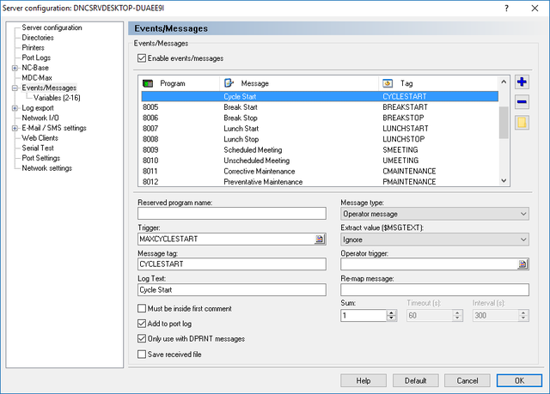Collapse the Events/Messages tree node
Viewport: 550px width, 394px height.
[x=15, y=88]
